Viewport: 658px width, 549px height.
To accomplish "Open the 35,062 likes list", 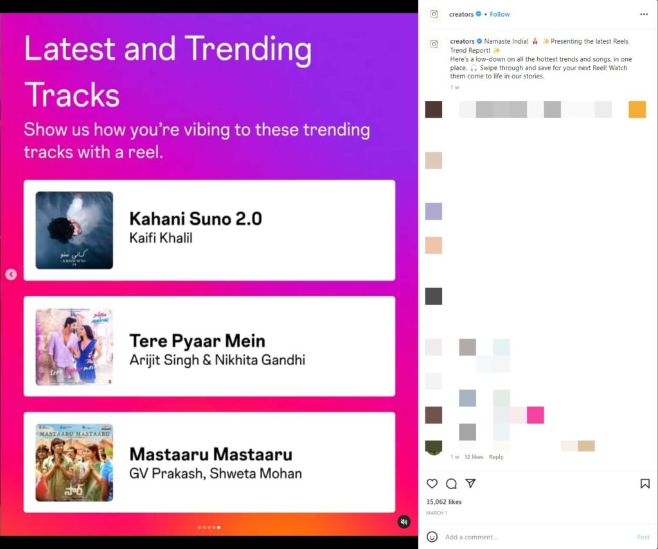I will [443, 501].
